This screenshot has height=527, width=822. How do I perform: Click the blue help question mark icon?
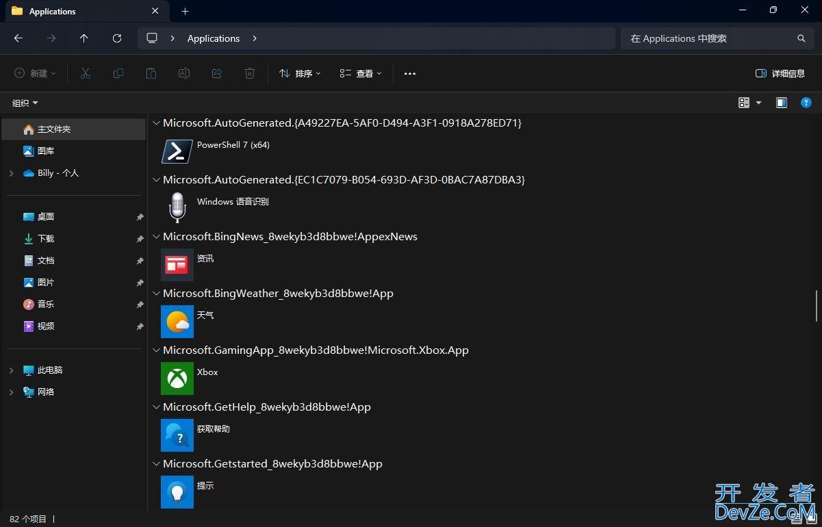click(806, 103)
